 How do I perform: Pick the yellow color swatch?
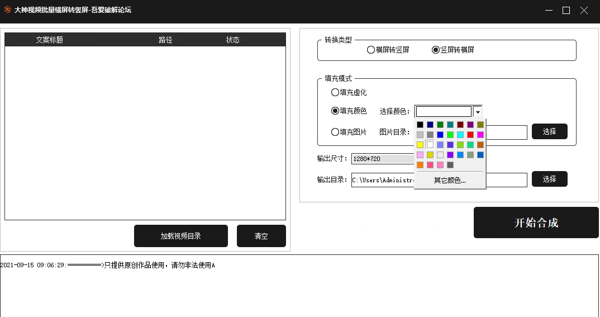[420, 145]
